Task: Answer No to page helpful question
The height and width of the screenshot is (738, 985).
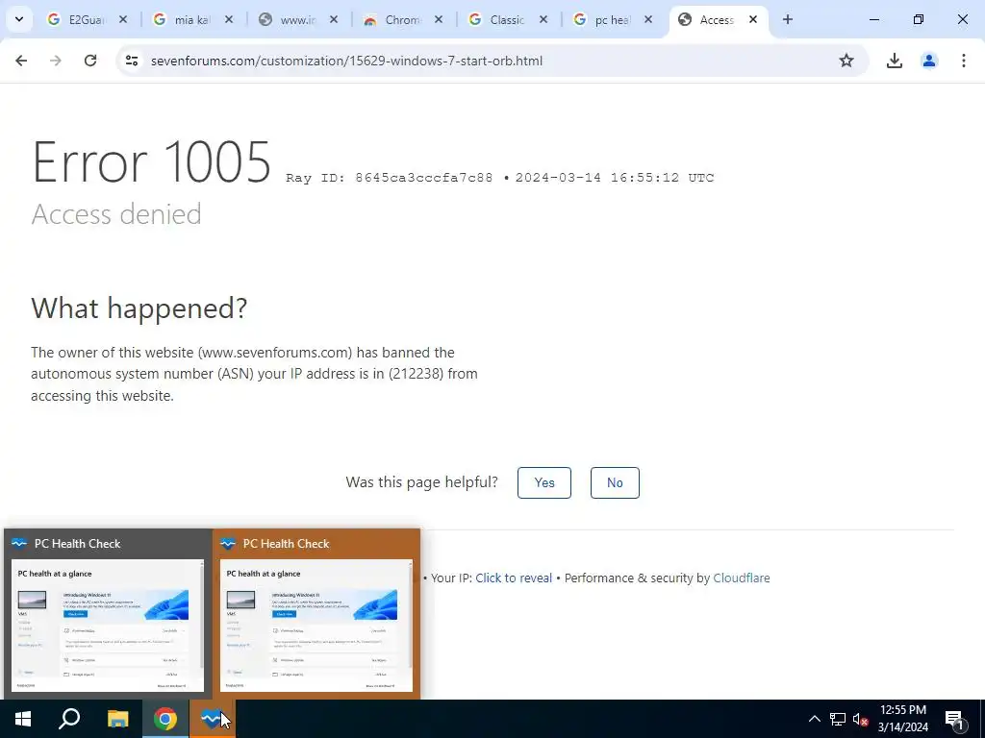Action: click(x=615, y=482)
